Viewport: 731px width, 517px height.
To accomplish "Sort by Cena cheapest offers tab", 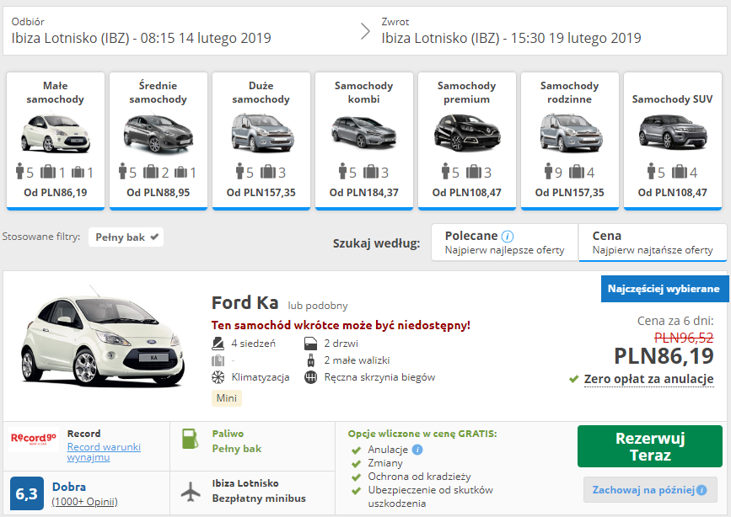I will click(653, 243).
